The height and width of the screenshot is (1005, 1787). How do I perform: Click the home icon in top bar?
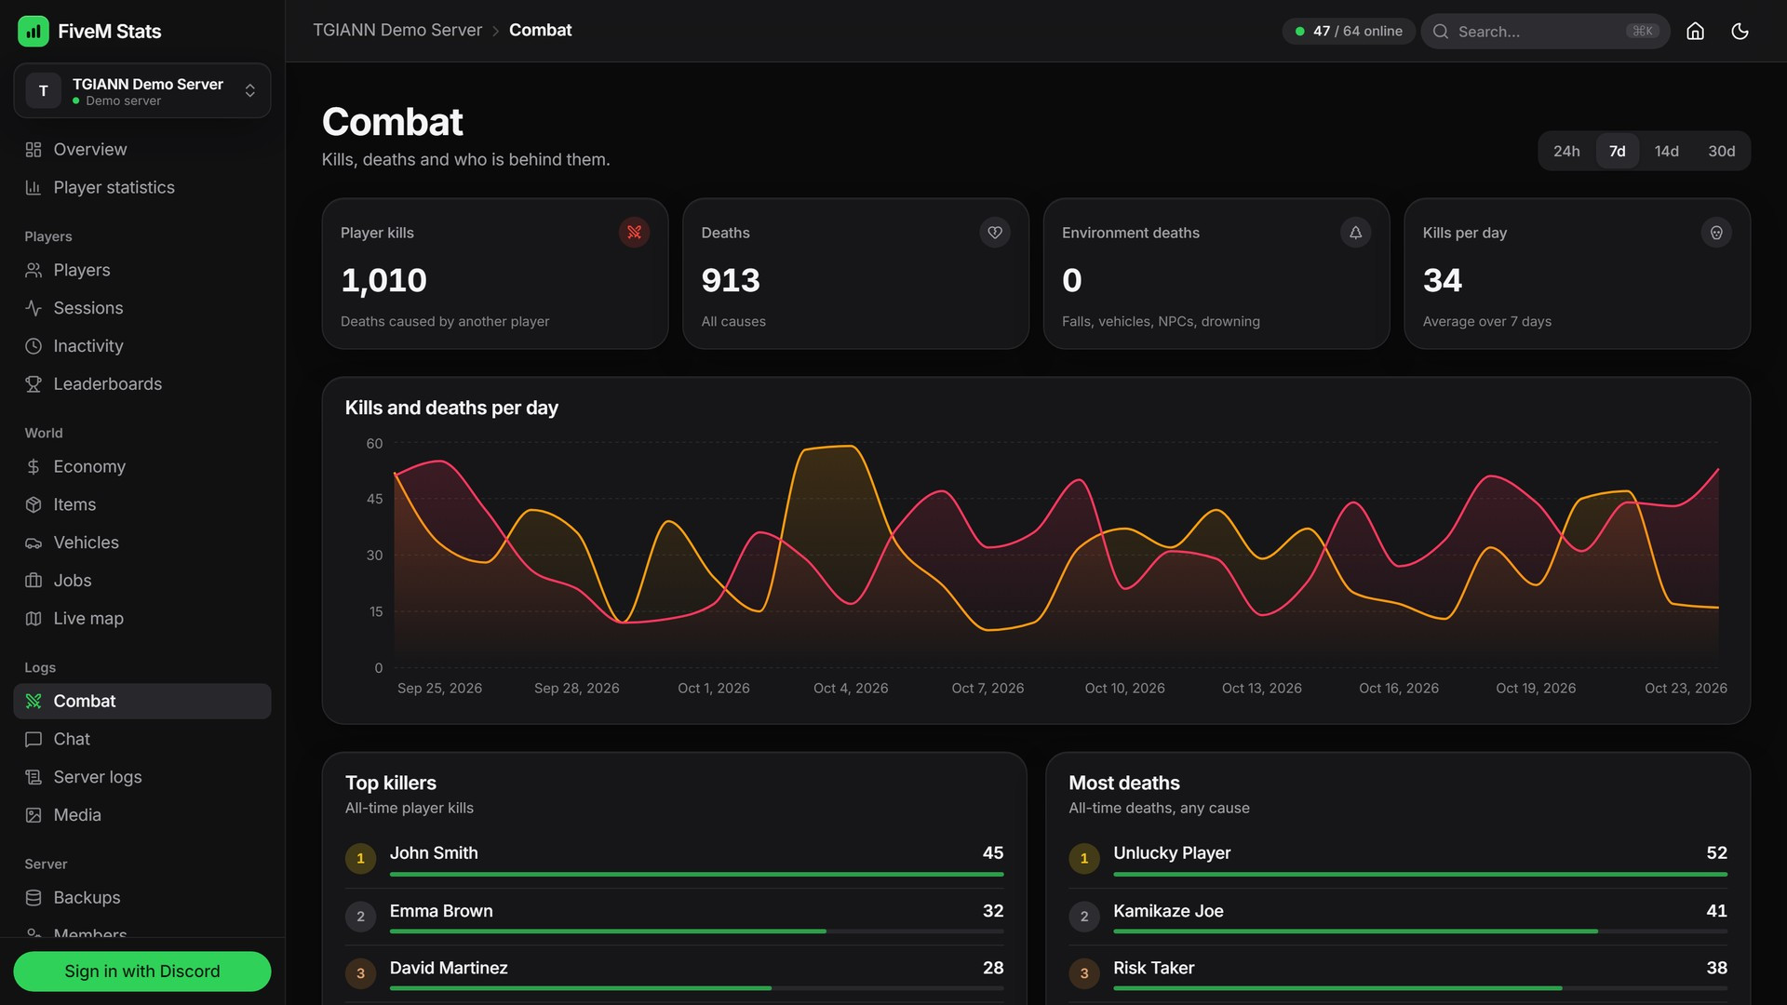pos(1695,31)
